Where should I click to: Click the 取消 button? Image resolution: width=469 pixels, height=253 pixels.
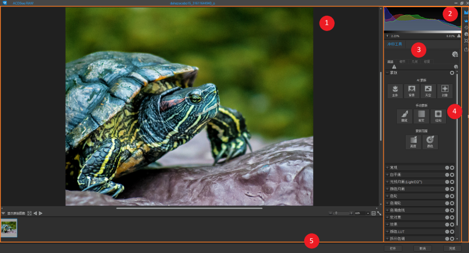click(x=422, y=248)
